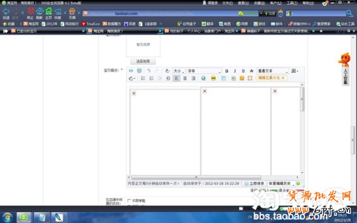
Task: Tick the 平跟单鞋 category checkbox
Action: click(129, 201)
